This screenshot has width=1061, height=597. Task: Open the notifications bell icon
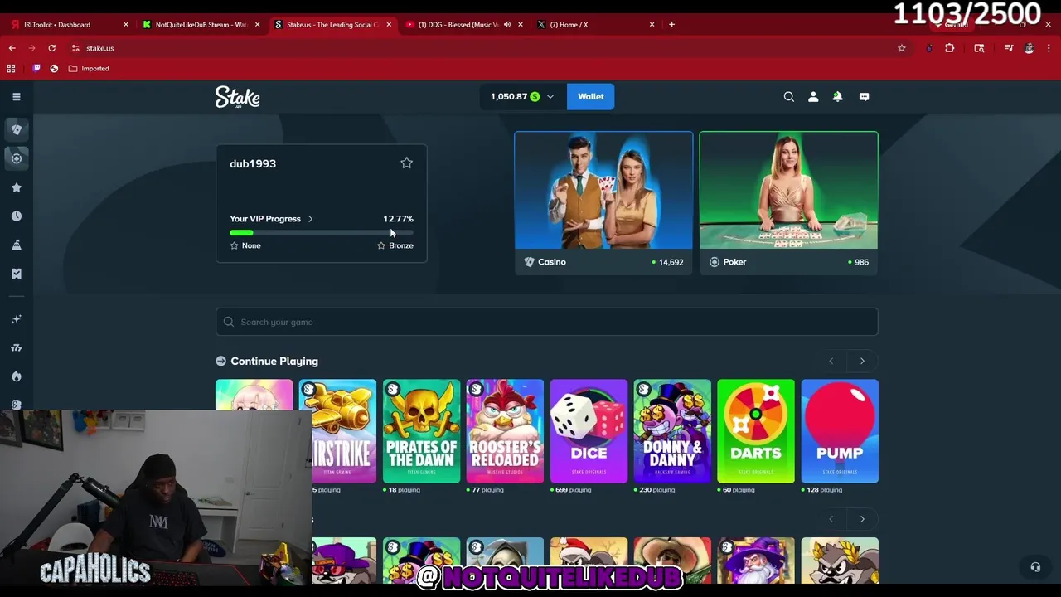click(837, 97)
